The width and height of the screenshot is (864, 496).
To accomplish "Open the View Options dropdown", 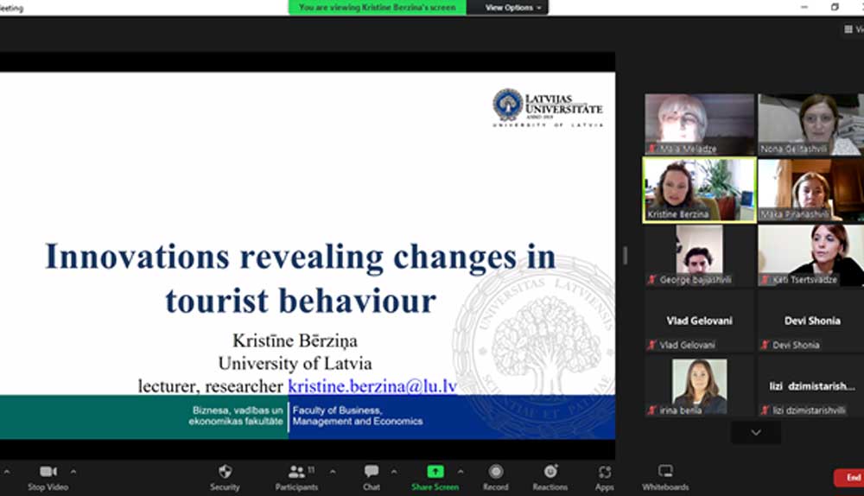I will click(x=514, y=8).
